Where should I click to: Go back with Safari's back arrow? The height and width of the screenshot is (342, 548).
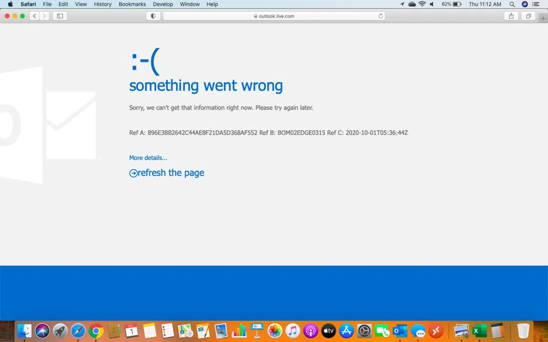pos(35,16)
